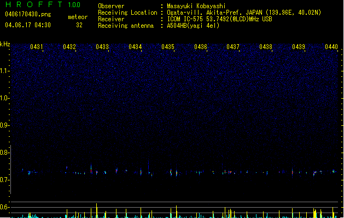Click the 0.8 kHz axis label

pyautogui.click(x=5, y=153)
